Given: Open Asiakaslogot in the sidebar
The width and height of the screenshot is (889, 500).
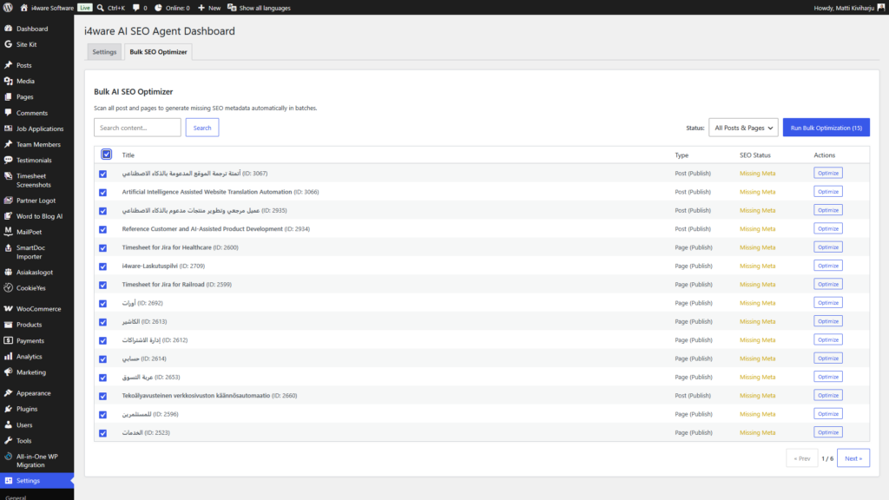Looking at the screenshot, I should 36,272.
